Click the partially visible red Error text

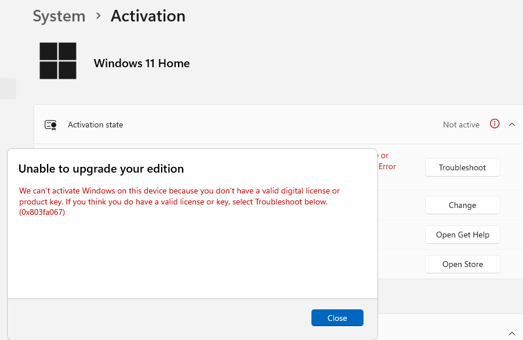[x=388, y=166]
